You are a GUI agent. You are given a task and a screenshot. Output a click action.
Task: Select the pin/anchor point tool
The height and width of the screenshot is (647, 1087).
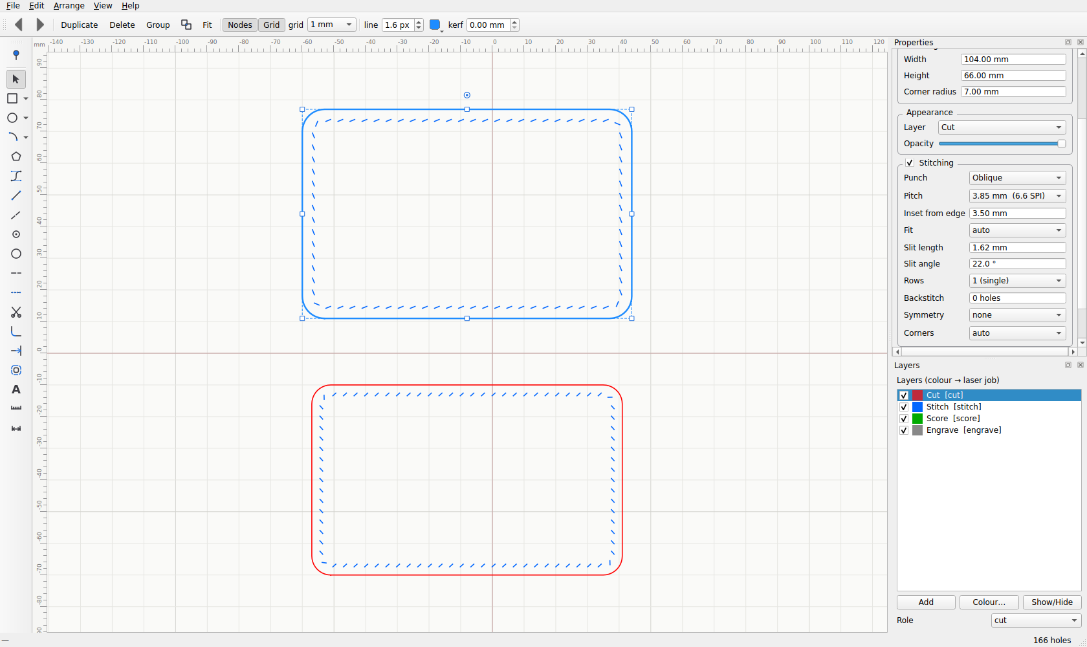tap(16, 56)
